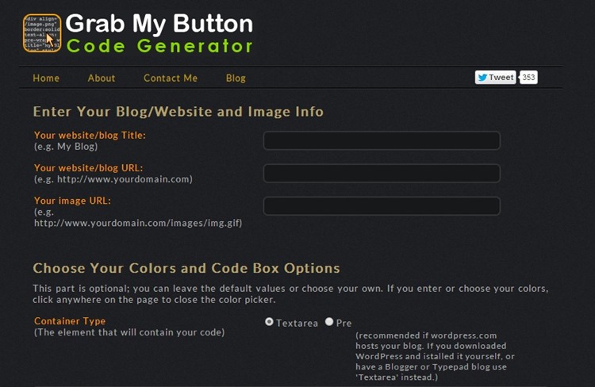The width and height of the screenshot is (595, 387).
Task: Focus the website/blog URL input field
Action: coord(382,174)
